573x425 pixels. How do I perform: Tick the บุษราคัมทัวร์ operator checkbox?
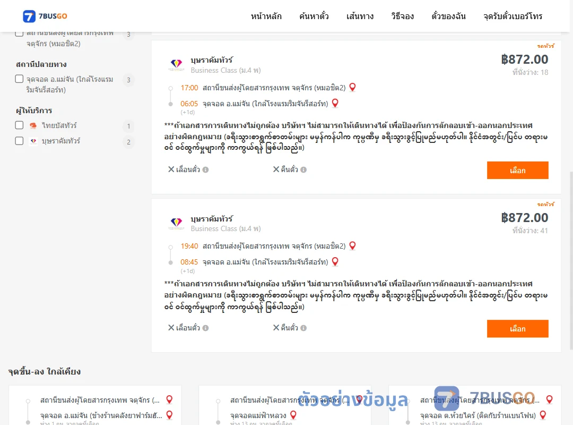click(20, 141)
